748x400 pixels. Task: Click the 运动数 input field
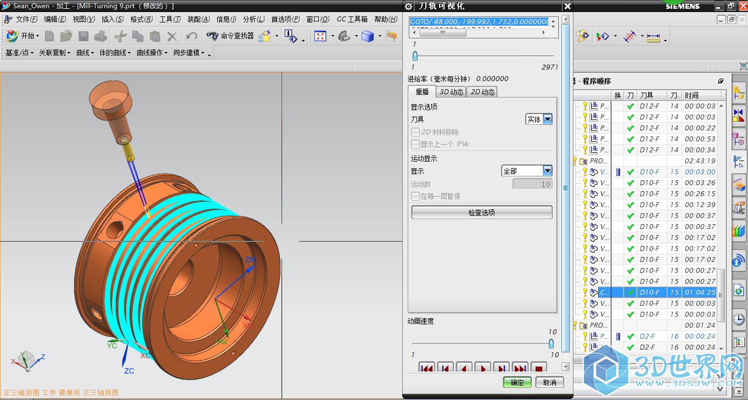[532, 184]
